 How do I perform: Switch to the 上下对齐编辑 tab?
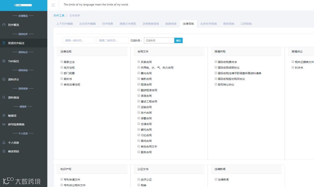pyautogui.click(x=65, y=24)
